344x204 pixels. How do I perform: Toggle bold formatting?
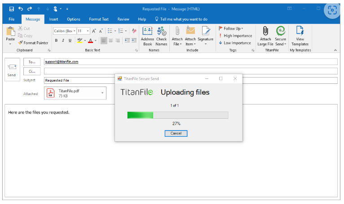coord(57,40)
